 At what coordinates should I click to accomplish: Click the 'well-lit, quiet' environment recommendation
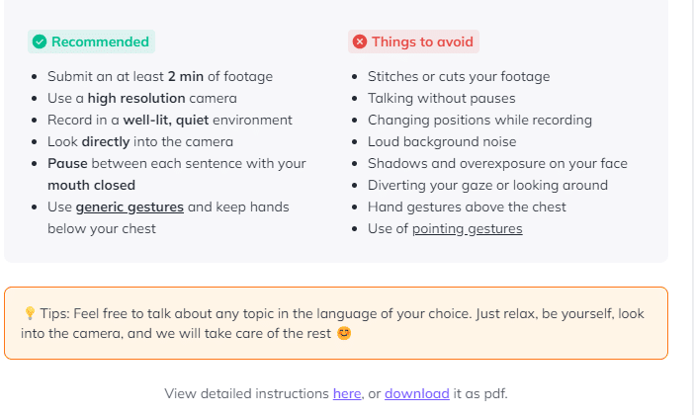tap(165, 120)
